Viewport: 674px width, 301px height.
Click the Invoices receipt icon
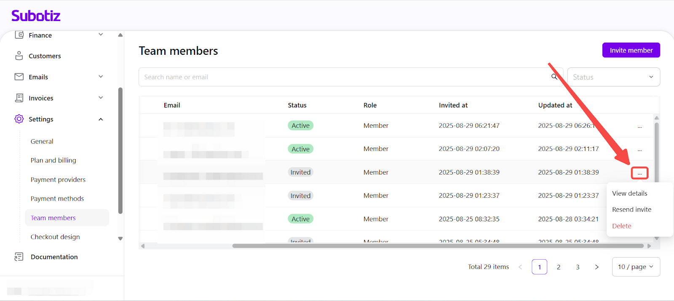pyautogui.click(x=19, y=98)
